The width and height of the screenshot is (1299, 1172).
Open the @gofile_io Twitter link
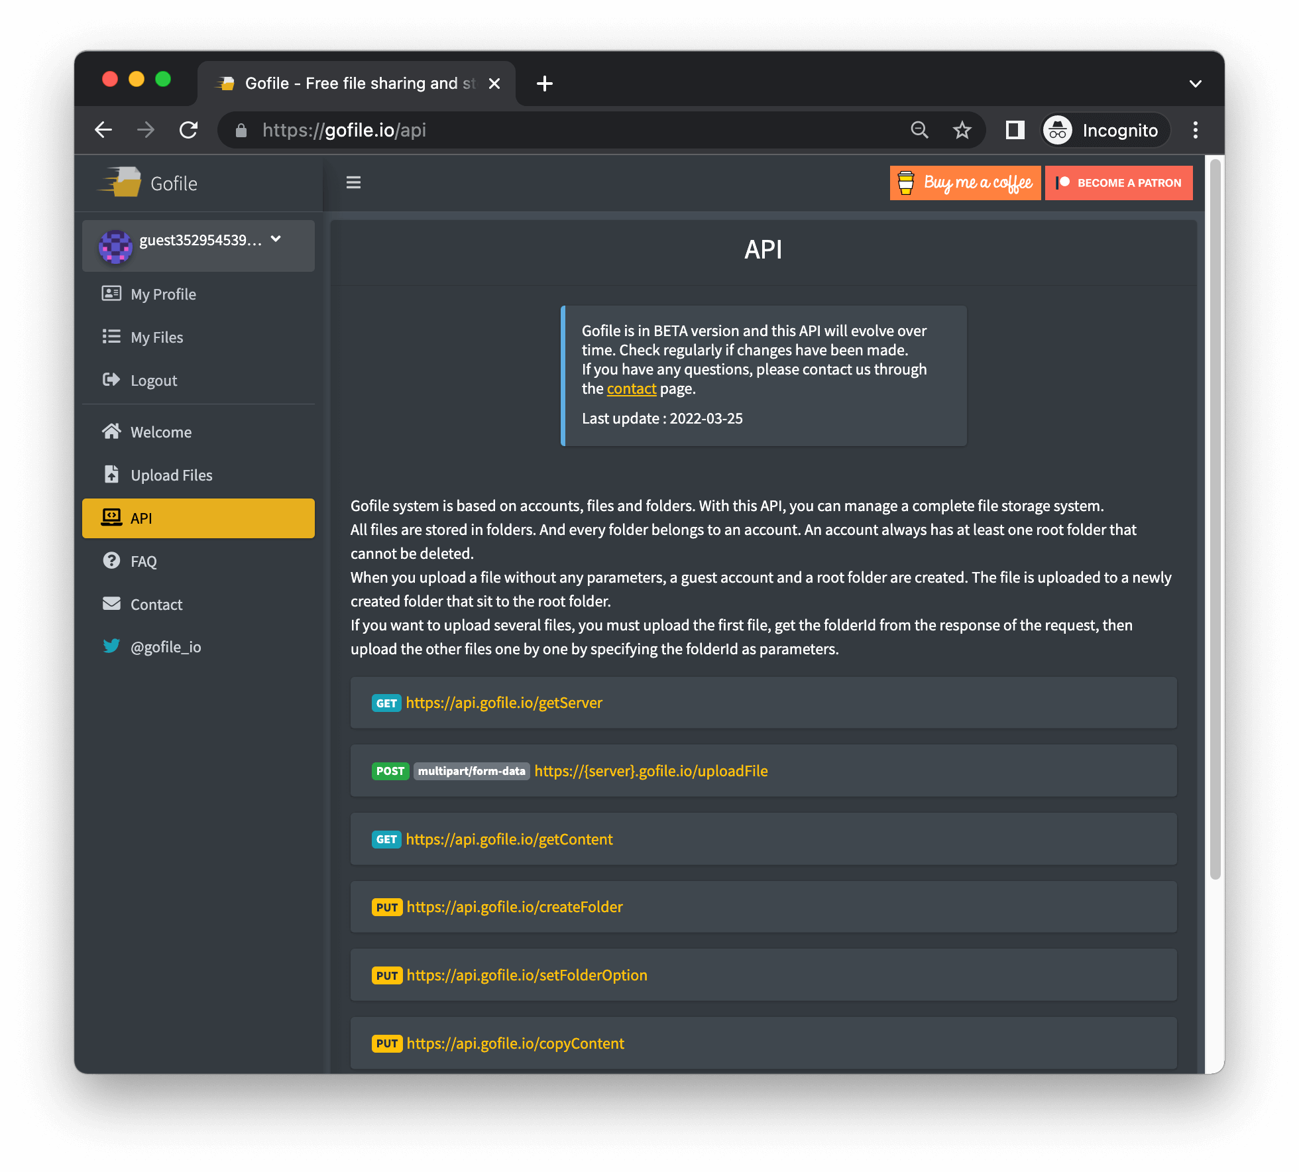point(198,647)
